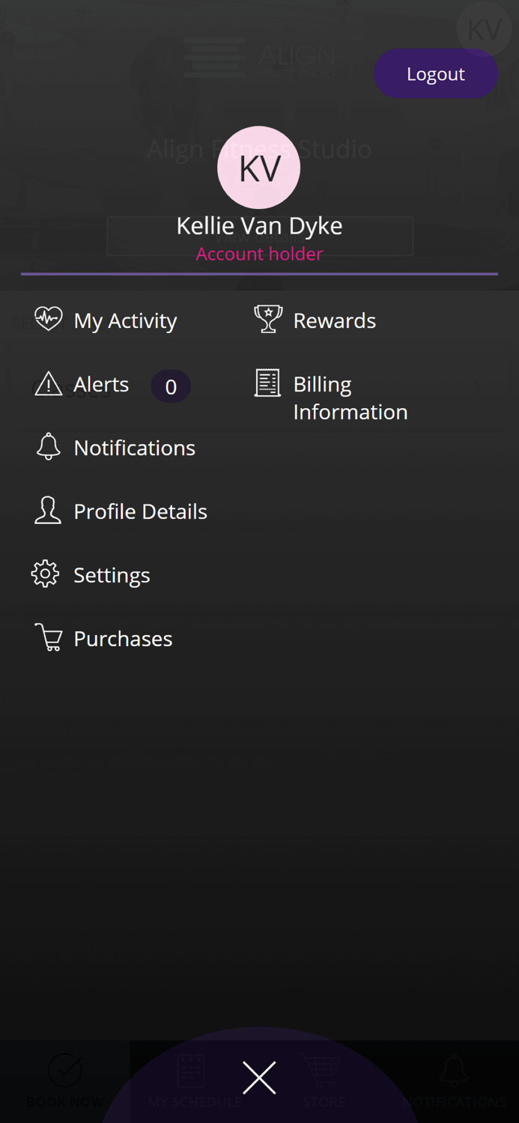Tap the Notifications bell icon in menu
The image size is (519, 1123).
[48, 447]
